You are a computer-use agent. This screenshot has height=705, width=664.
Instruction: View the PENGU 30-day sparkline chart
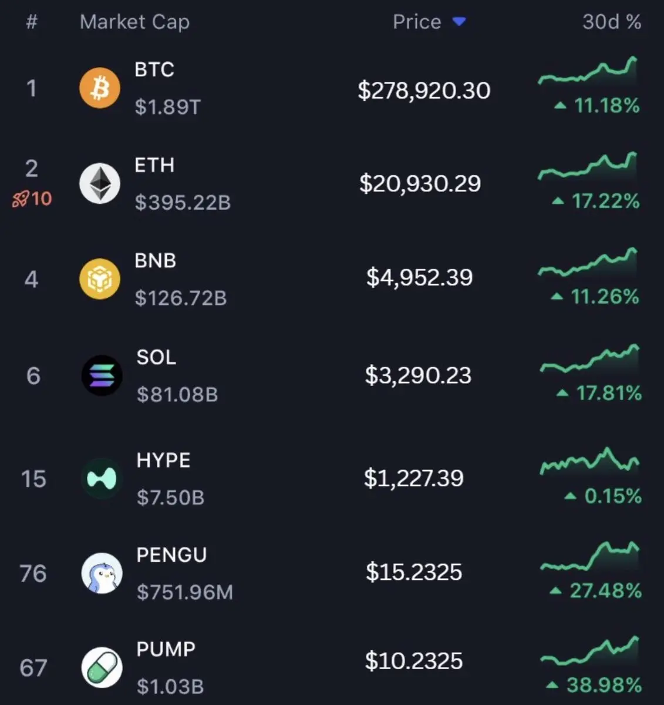[590, 556]
